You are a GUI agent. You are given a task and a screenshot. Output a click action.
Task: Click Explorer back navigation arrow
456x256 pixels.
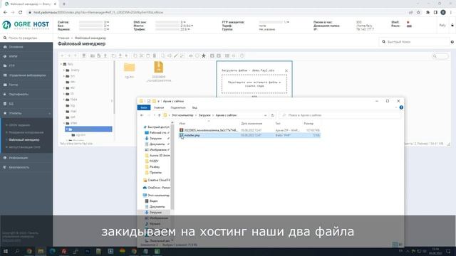click(142, 115)
